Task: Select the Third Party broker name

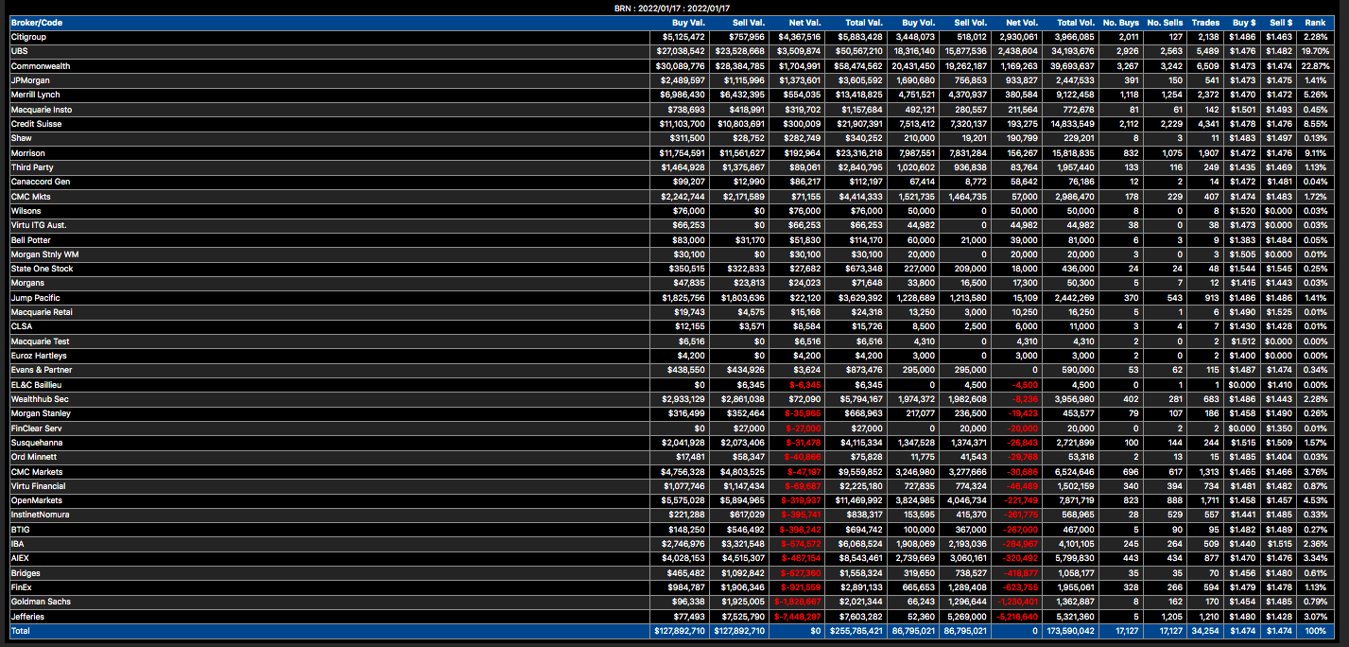Action: pyautogui.click(x=32, y=167)
